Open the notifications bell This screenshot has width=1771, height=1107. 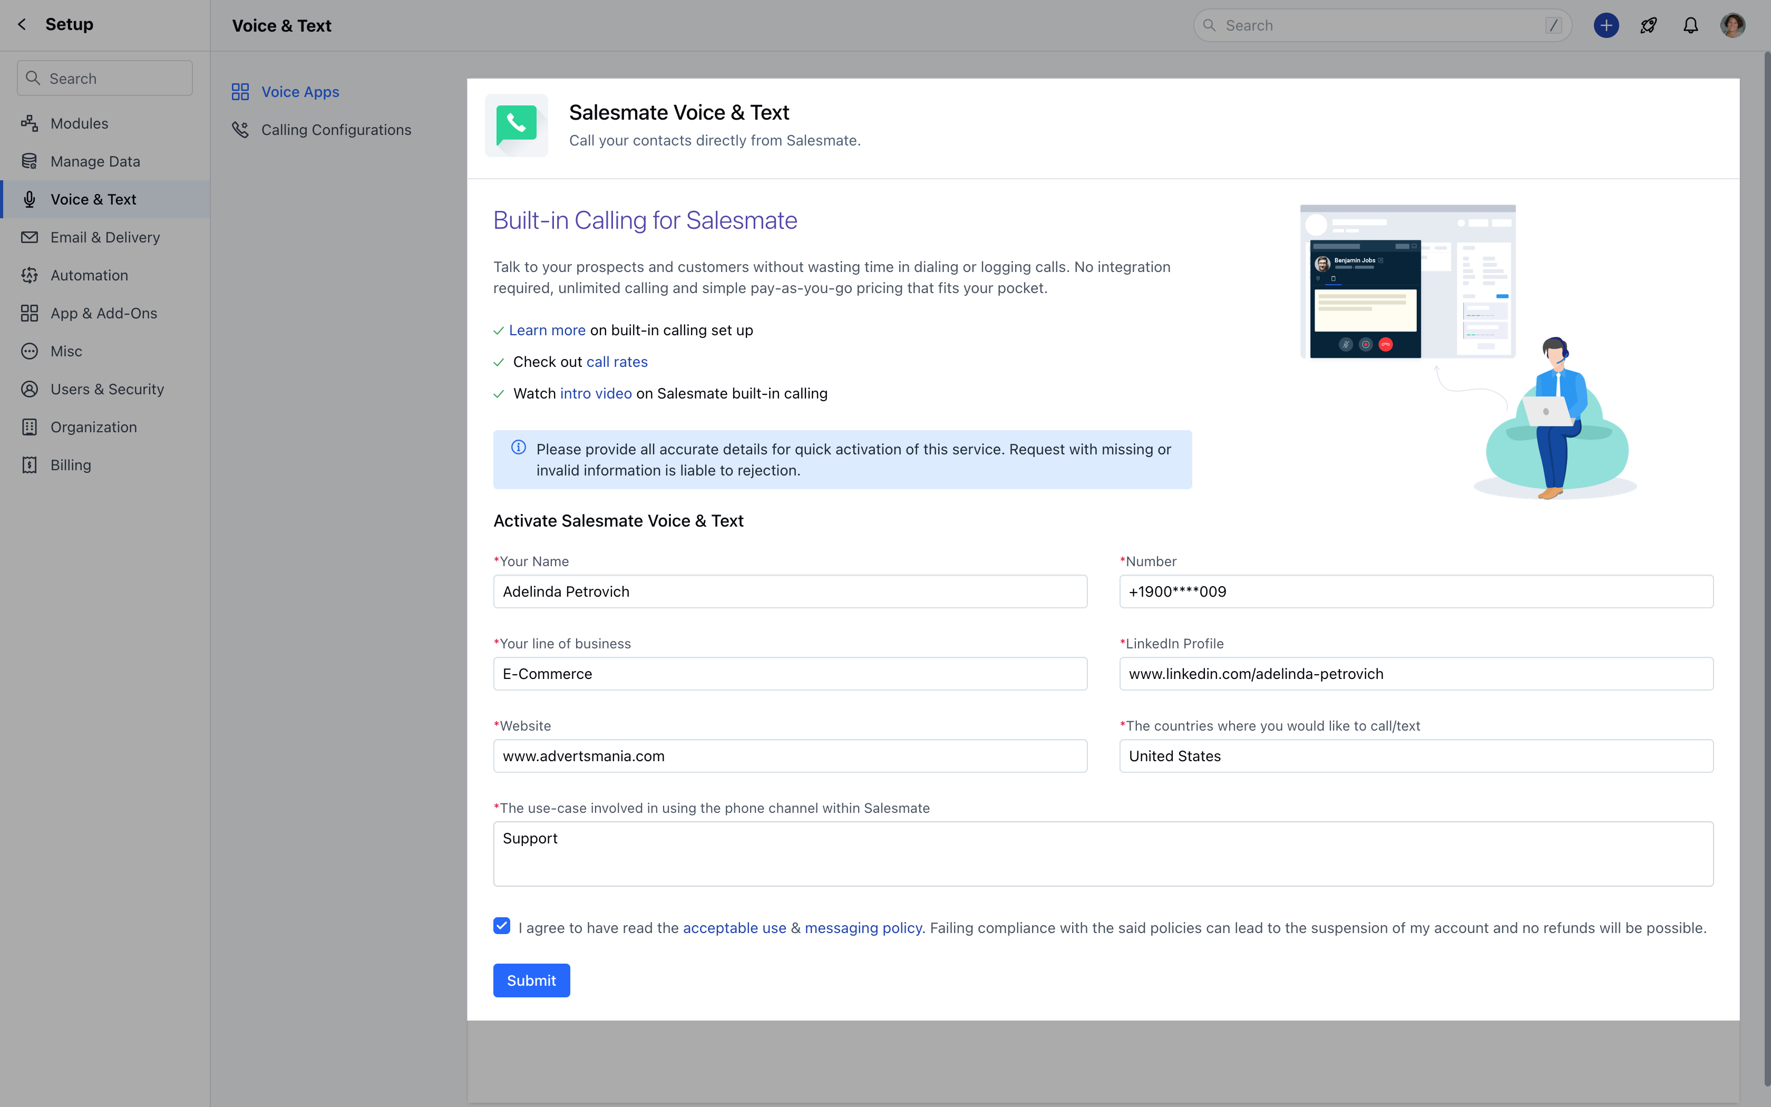click(x=1690, y=26)
